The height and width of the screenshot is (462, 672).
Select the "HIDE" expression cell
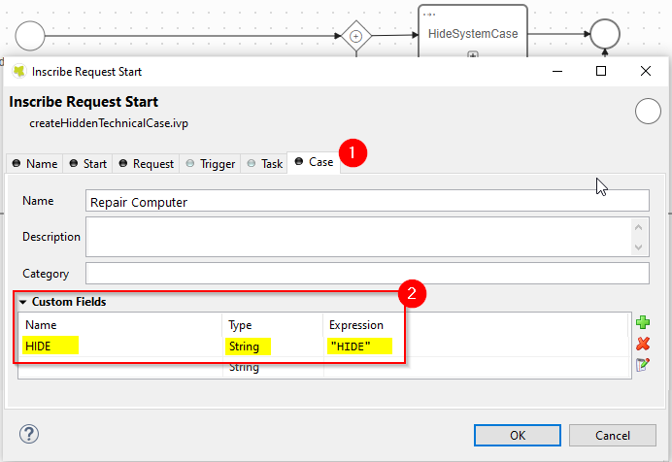[359, 346]
